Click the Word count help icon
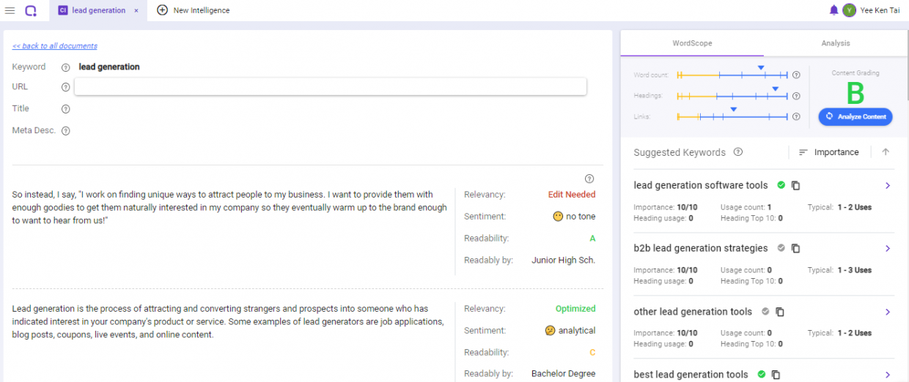Image resolution: width=909 pixels, height=382 pixels. (x=796, y=75)
